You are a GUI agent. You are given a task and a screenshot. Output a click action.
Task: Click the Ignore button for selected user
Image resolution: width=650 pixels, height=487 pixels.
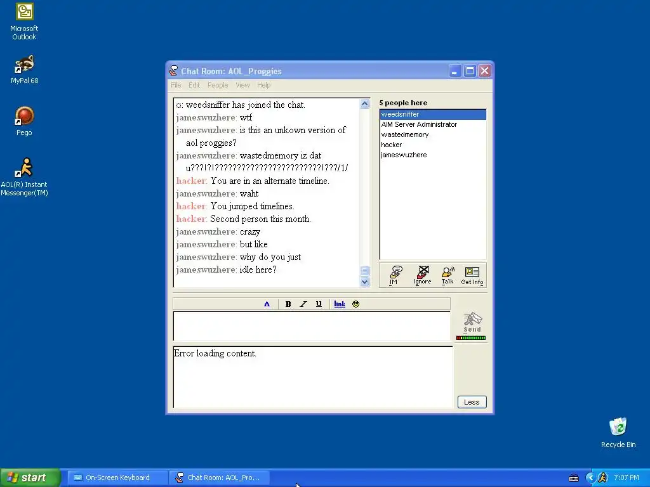[422, 275]
